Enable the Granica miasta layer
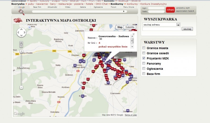210x123 pixels. pyautogui.click(x=144, y=48)
